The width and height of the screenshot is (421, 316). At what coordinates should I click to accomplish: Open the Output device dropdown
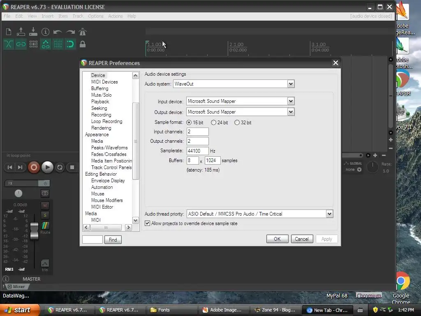click(x=291, y=112)
